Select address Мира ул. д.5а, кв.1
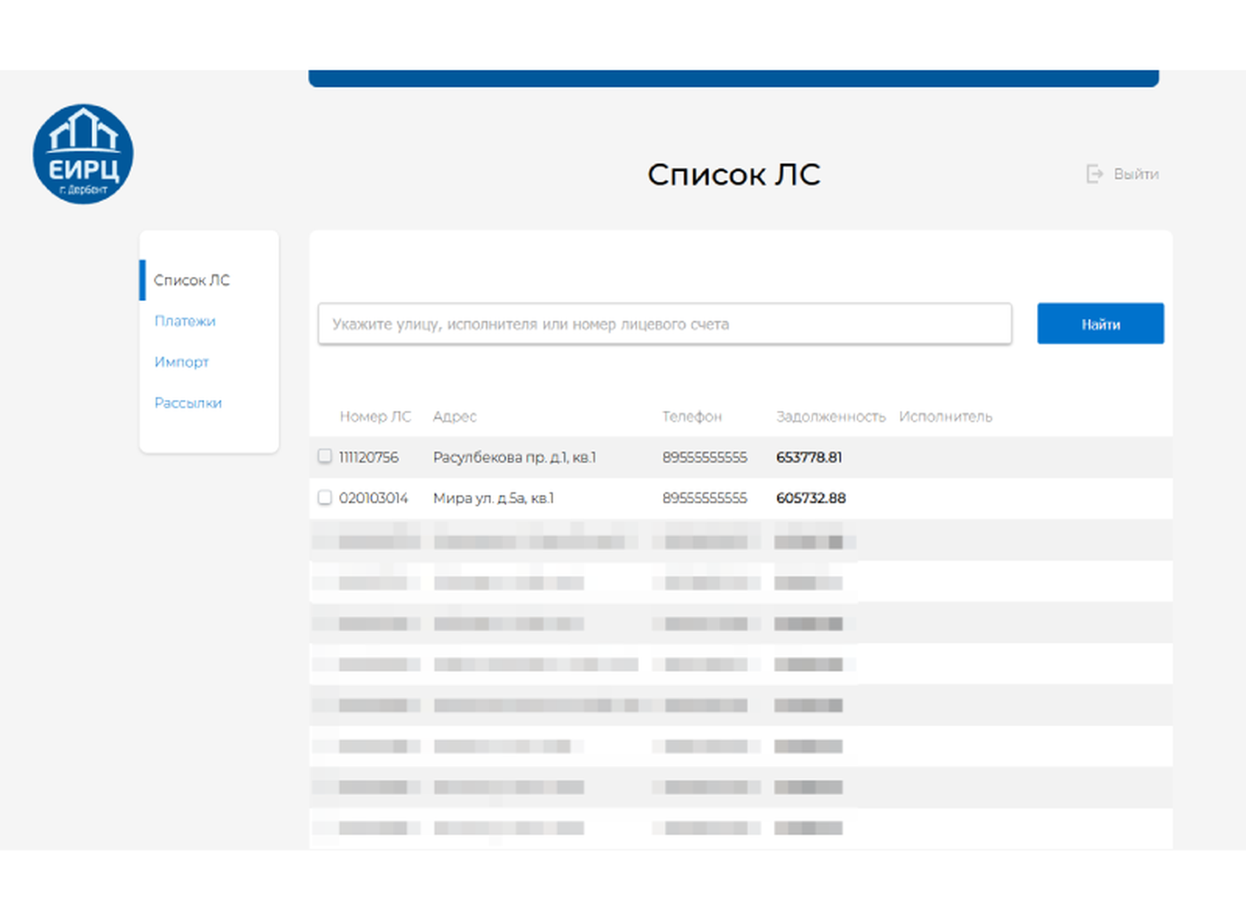 coord(494,498)
